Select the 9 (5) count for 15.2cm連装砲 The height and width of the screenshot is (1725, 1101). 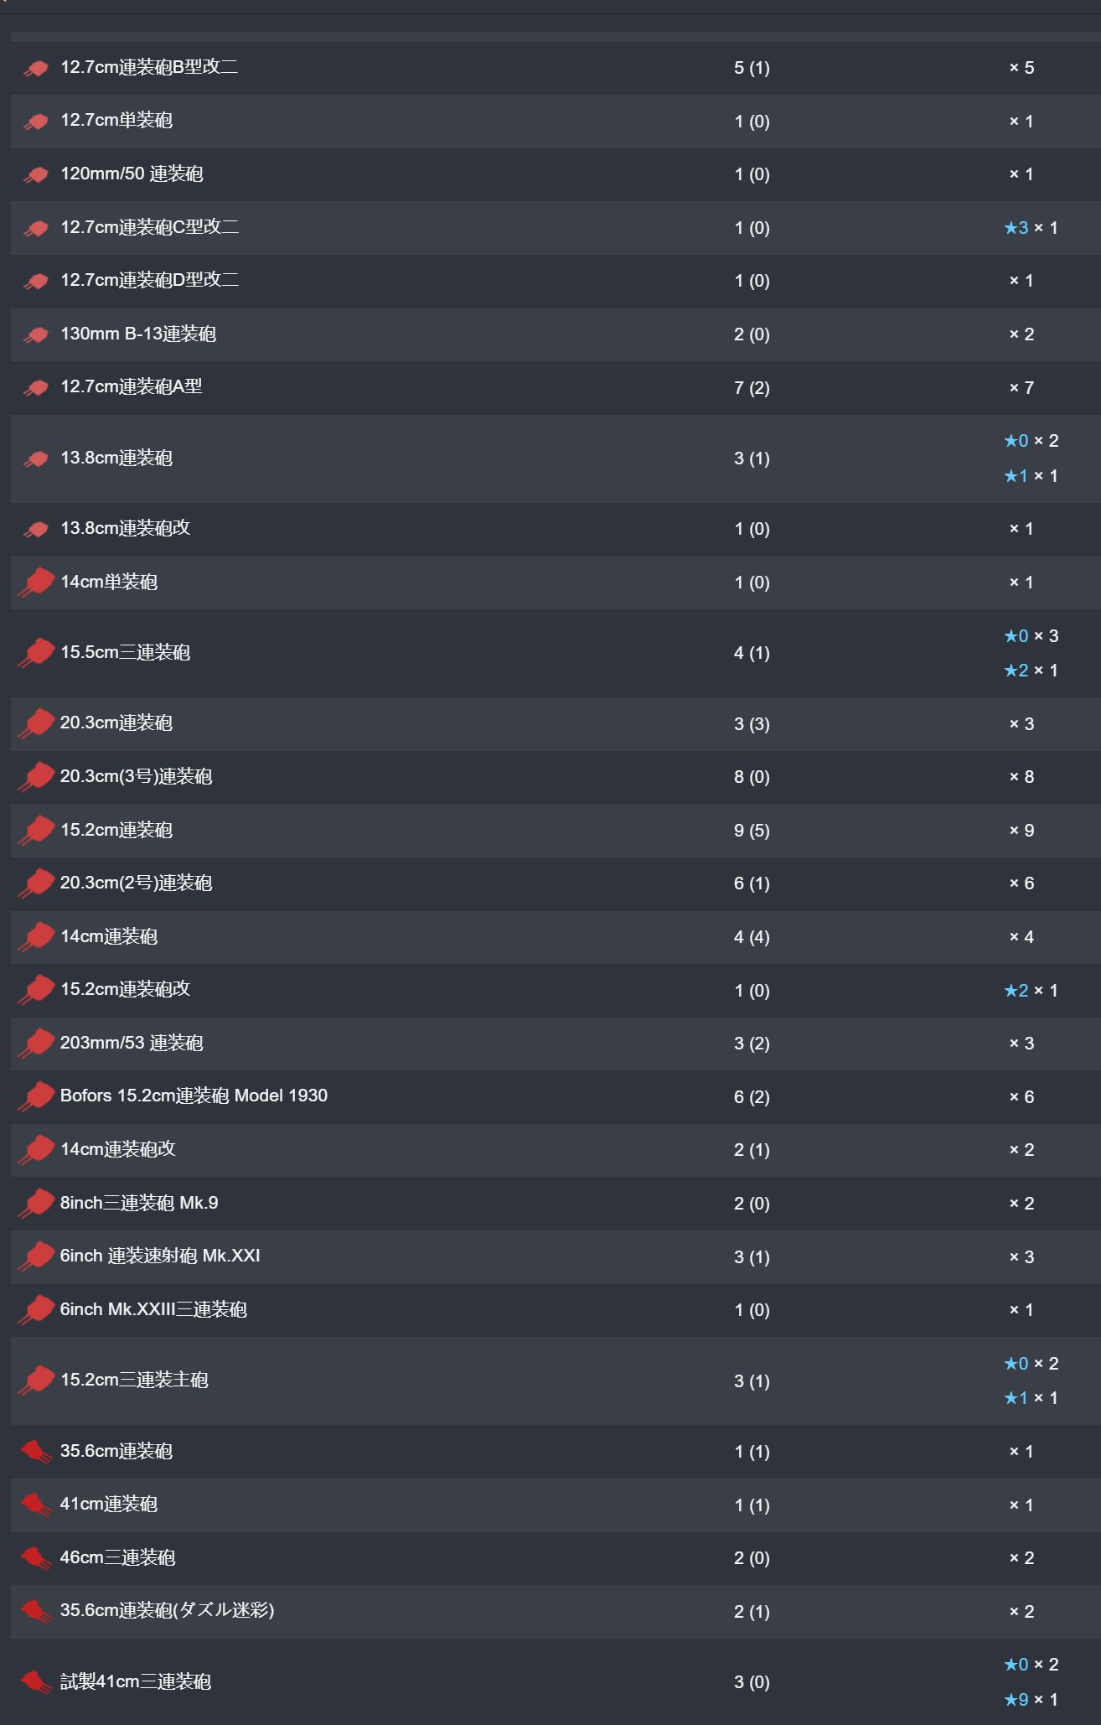(752, 831)
